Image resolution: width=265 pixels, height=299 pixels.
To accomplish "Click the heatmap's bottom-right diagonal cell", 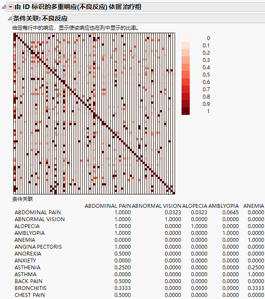I will [174, 193].
